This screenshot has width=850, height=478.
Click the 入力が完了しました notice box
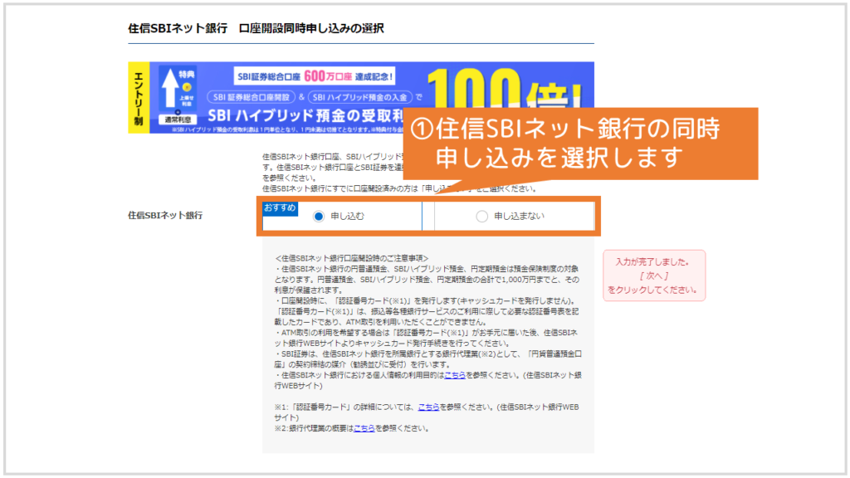(x=654, y=276)
